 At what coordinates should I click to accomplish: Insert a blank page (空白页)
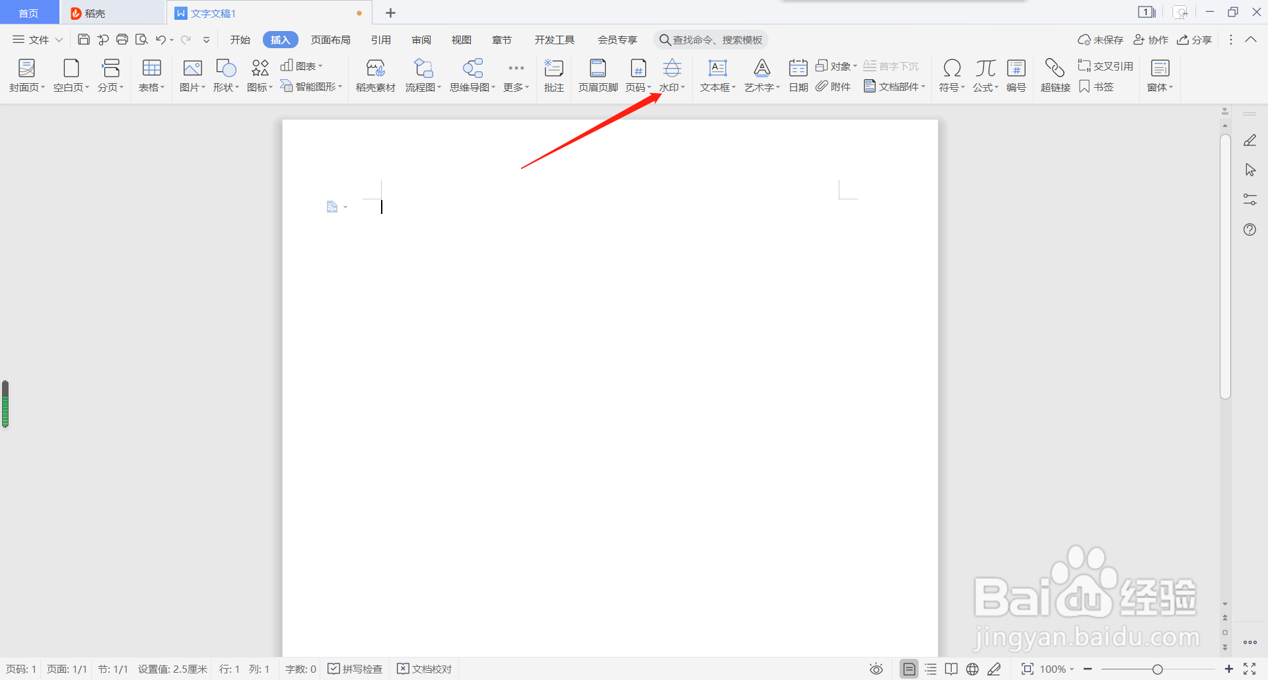click(71, 75)
